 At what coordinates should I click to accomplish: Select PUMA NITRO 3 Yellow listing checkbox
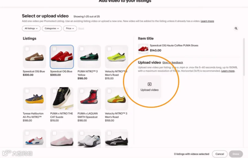(82, 49)
